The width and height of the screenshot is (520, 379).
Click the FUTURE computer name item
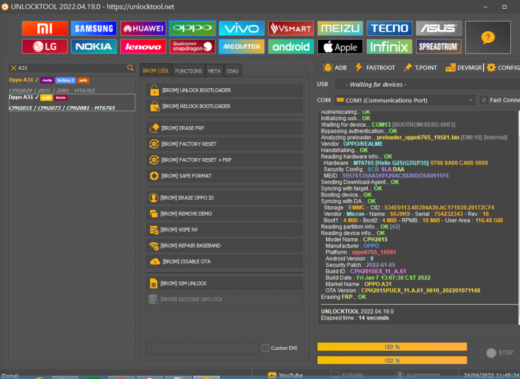click(347, 375)
